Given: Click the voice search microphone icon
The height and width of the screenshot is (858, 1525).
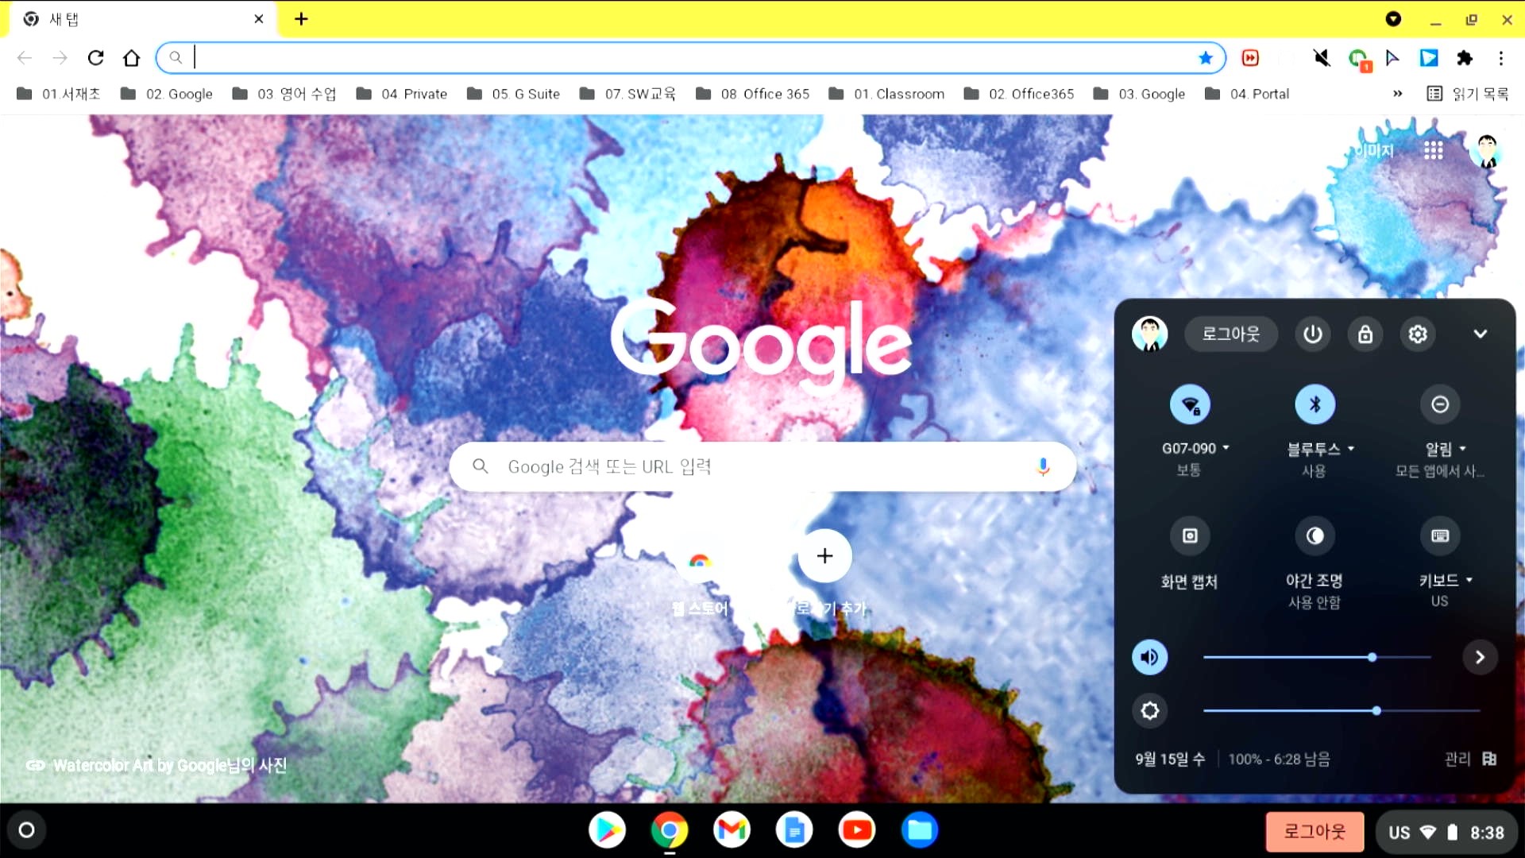Looking at the screenshot, I should pyautogui.click(x=1043, y=466).
